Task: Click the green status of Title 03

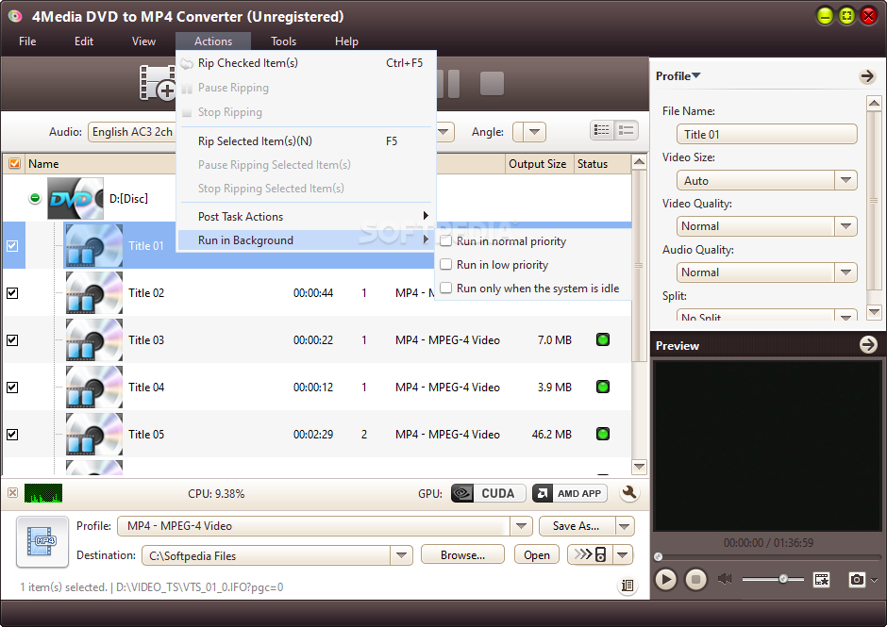Action: pos(603,339)
